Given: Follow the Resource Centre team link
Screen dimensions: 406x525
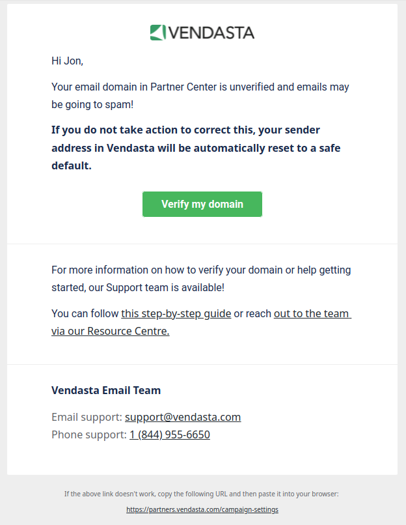Looking at the screenshot, I should click(x=201, y=322).
